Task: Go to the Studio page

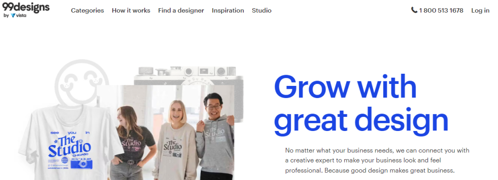Action: [262, 11]
